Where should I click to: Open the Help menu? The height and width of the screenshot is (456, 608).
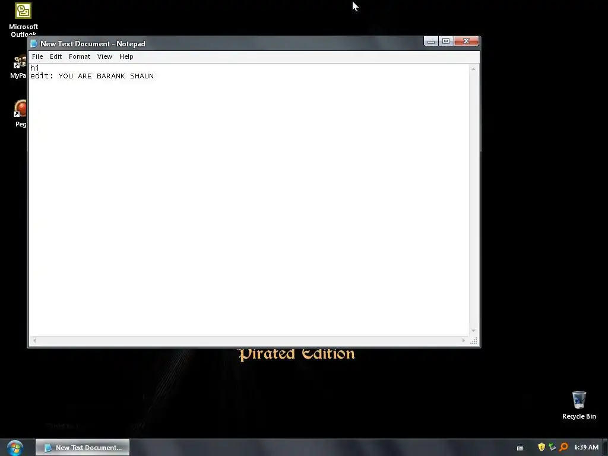point(126,56)
